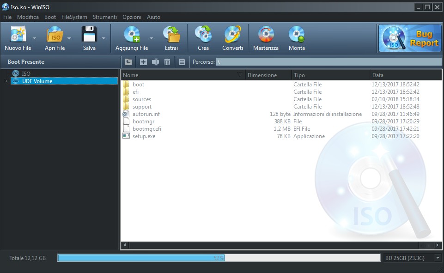Viewport: 444px width, 273px height.
Task: Click the 02/10/2018 15:18:34 date cell
Action: click(395, 99)
